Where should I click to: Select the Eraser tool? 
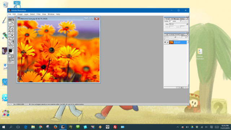click(x=10, y=33)
